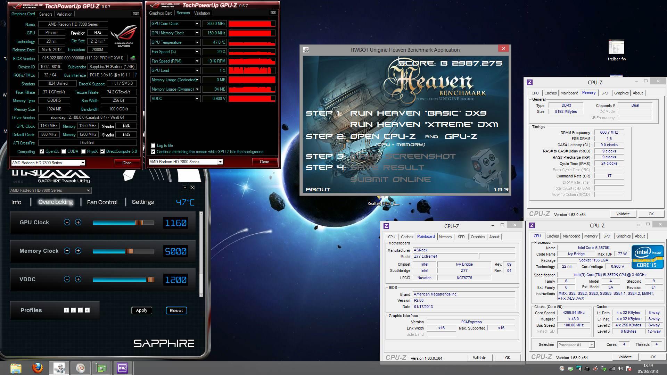Open the Fan Speed (%) sensor dropdown

tap(197, 52)
